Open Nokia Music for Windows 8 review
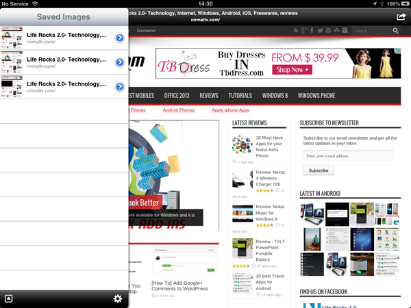The height and width of the screenshot is (308, 411). [x=270, y=213]
